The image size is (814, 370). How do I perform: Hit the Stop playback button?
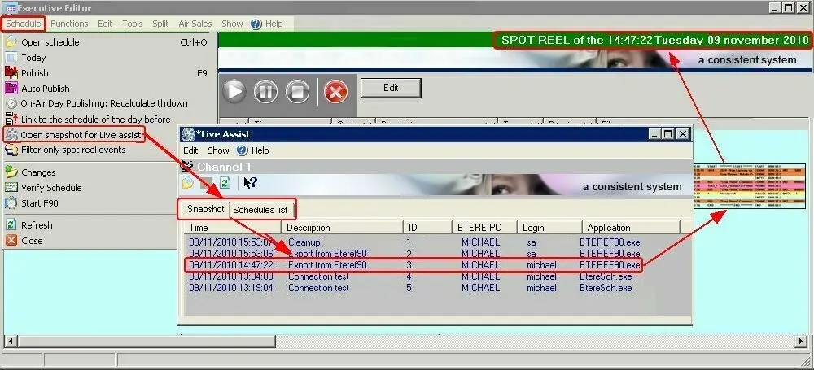[x=297, y=91]
